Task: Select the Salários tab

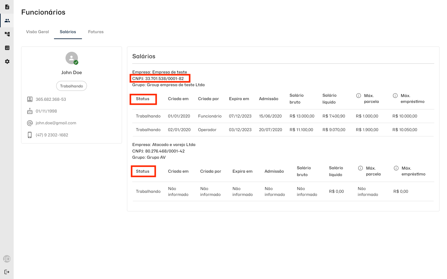Action: [68, 32]
